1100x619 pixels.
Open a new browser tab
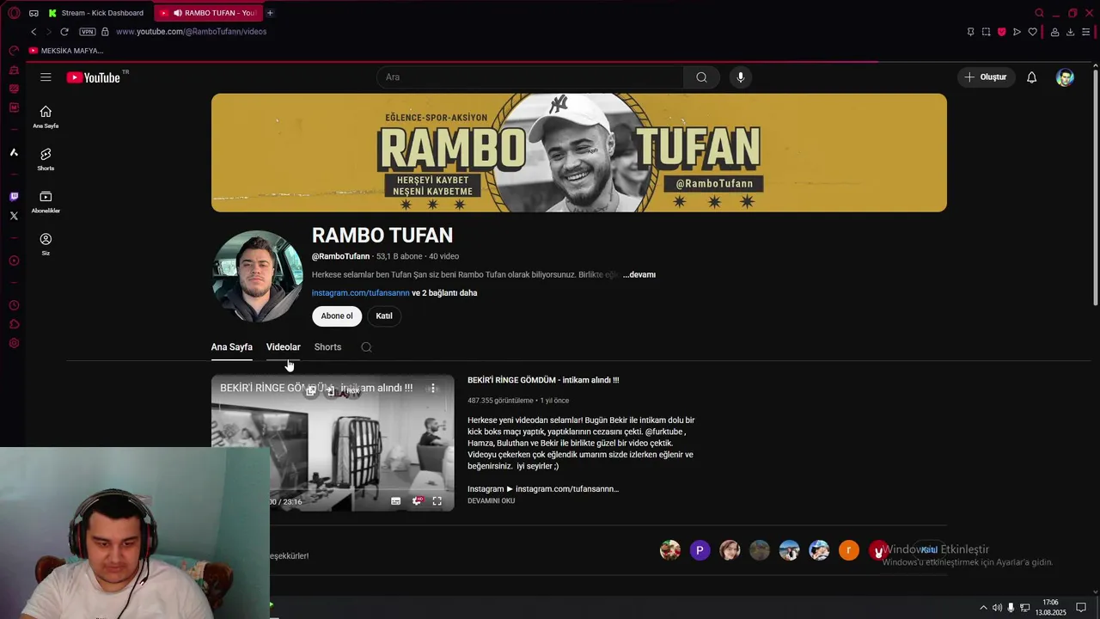(x=270, y=13)
